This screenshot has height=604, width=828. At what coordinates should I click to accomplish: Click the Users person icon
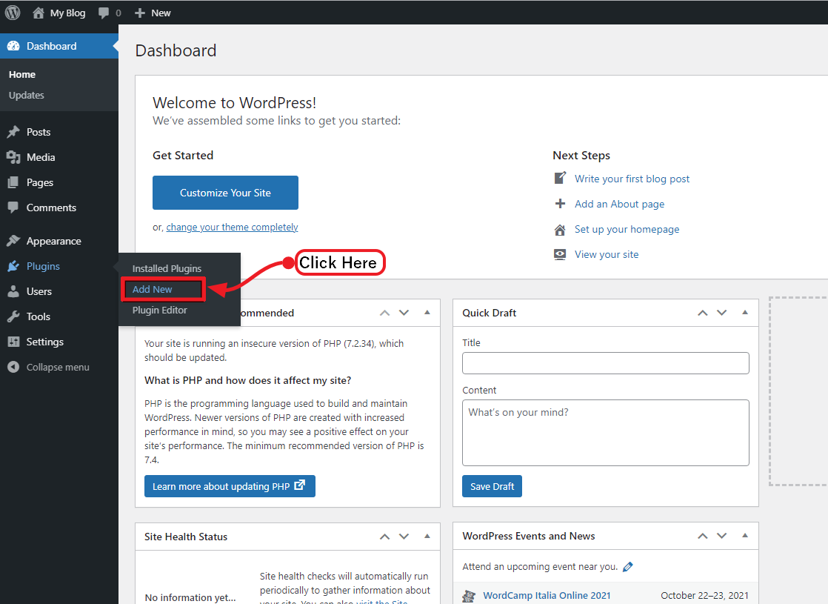[x=14, y=291]
